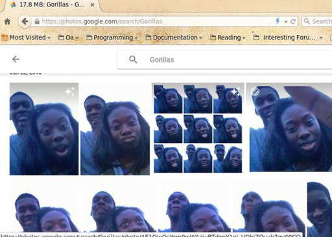Open the Documentation bookmarks folder
332x237 pixels.
174,38
